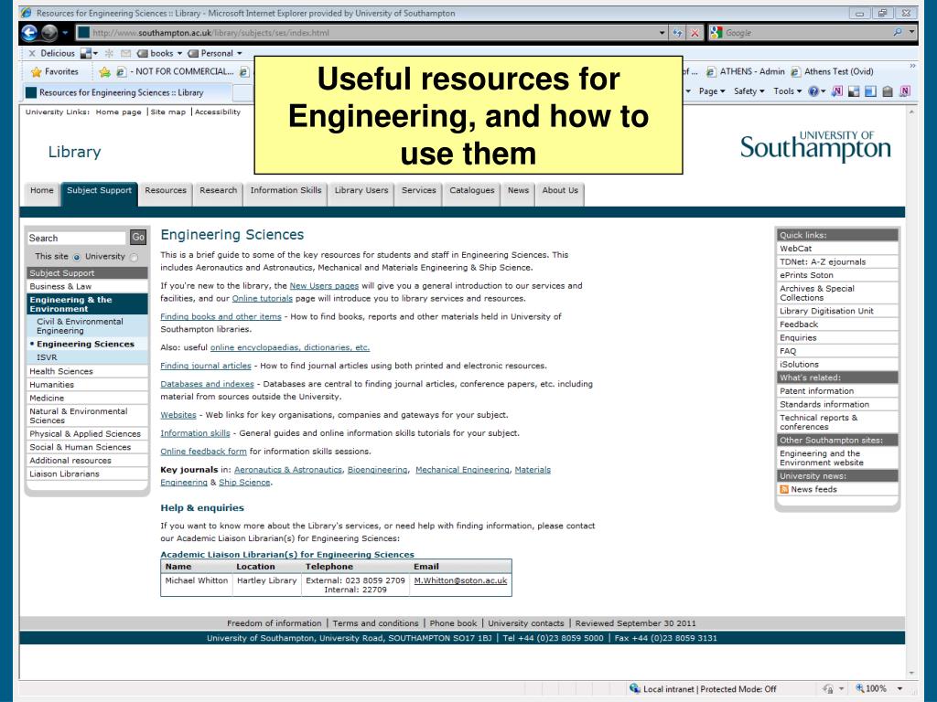
Task: Click the page favicon in address bar
Action: (83, 33)
